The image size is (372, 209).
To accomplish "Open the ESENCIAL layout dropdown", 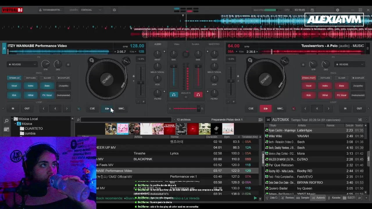I will coord(91,10).
